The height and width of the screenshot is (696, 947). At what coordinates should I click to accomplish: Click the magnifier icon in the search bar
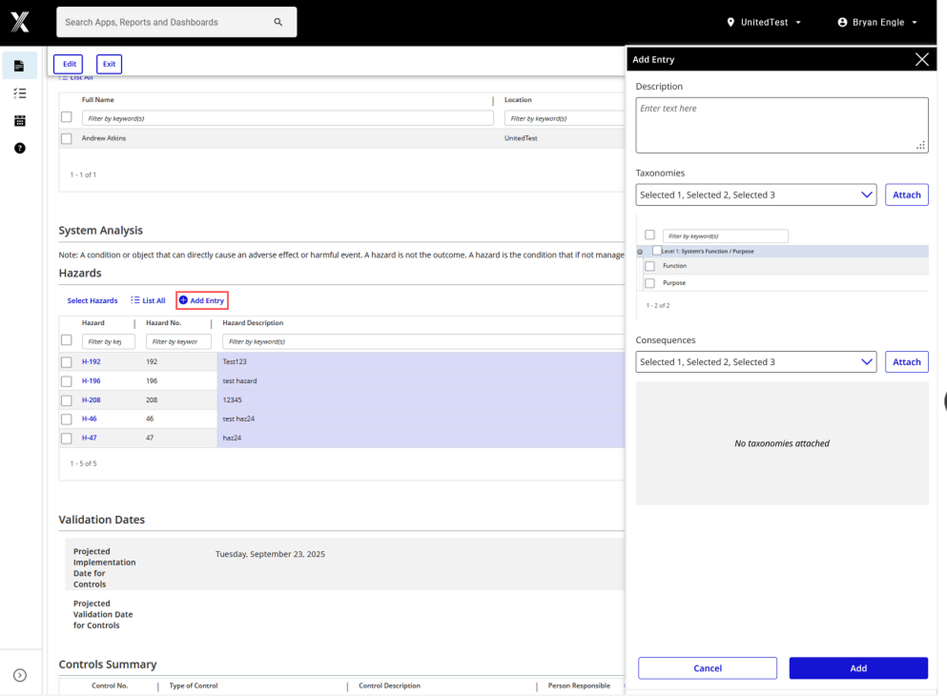click(x=278, y=21)
